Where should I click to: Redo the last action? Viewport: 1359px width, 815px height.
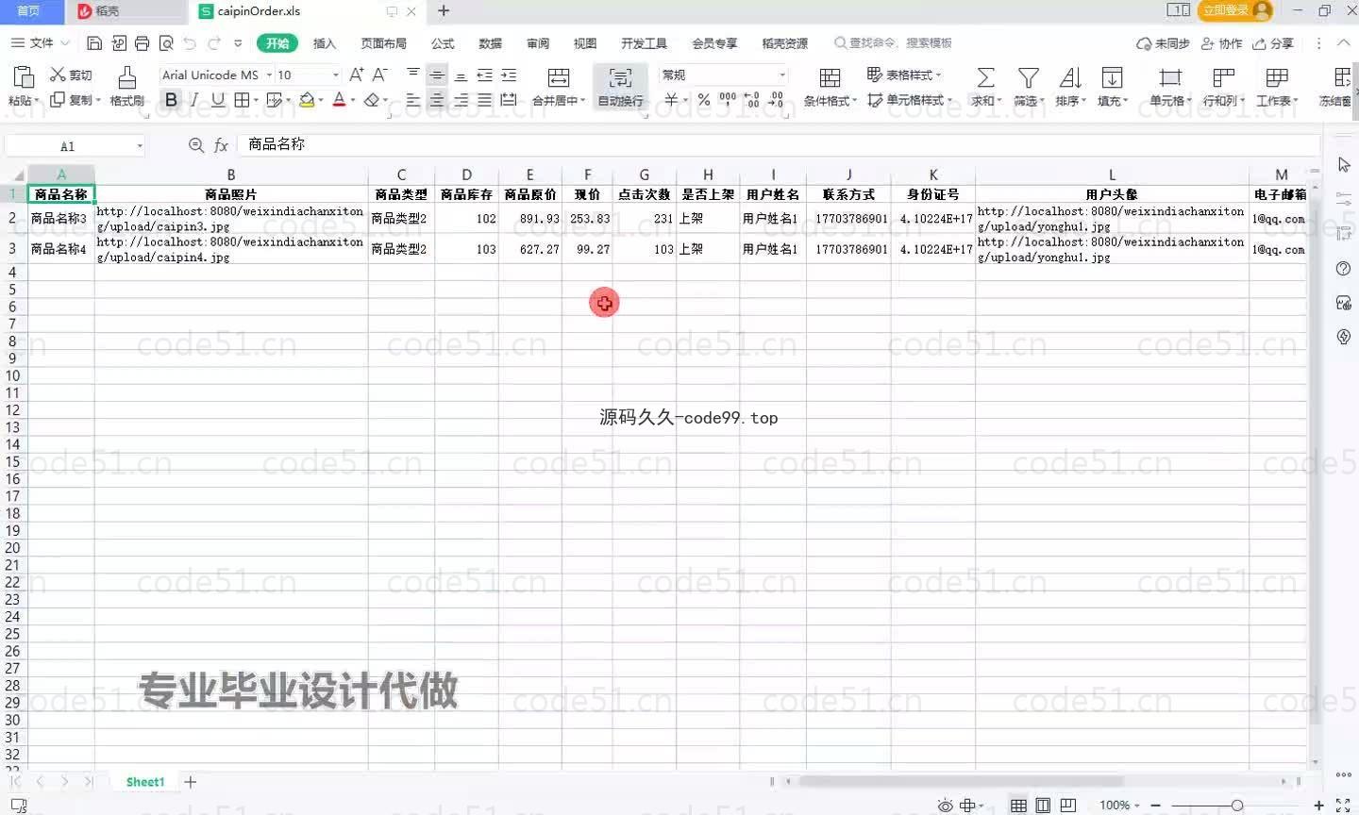(x=214, y=43)
